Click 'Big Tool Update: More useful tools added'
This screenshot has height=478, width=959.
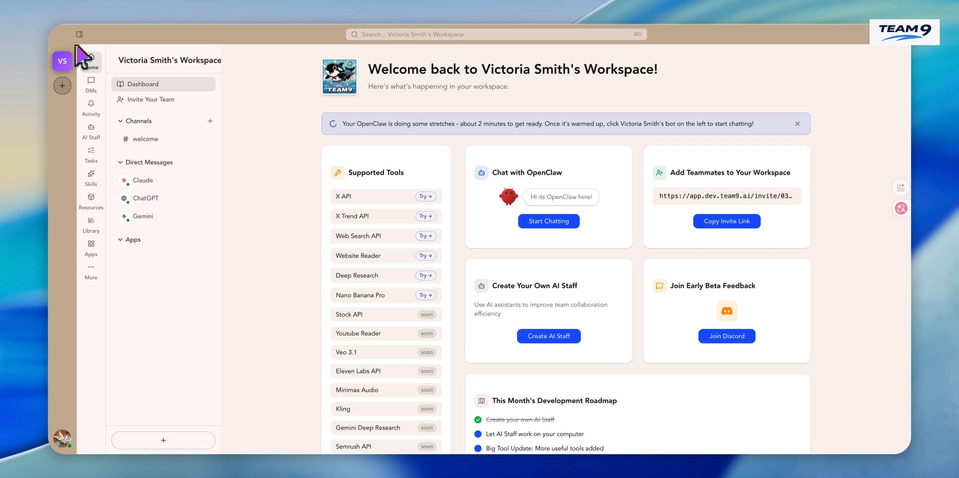544,449
